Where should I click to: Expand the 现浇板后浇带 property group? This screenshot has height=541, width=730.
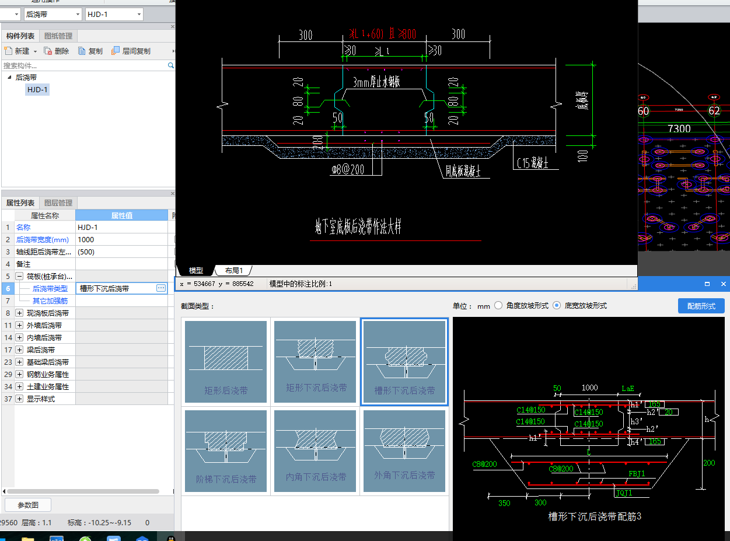click(x=19, y=313)
